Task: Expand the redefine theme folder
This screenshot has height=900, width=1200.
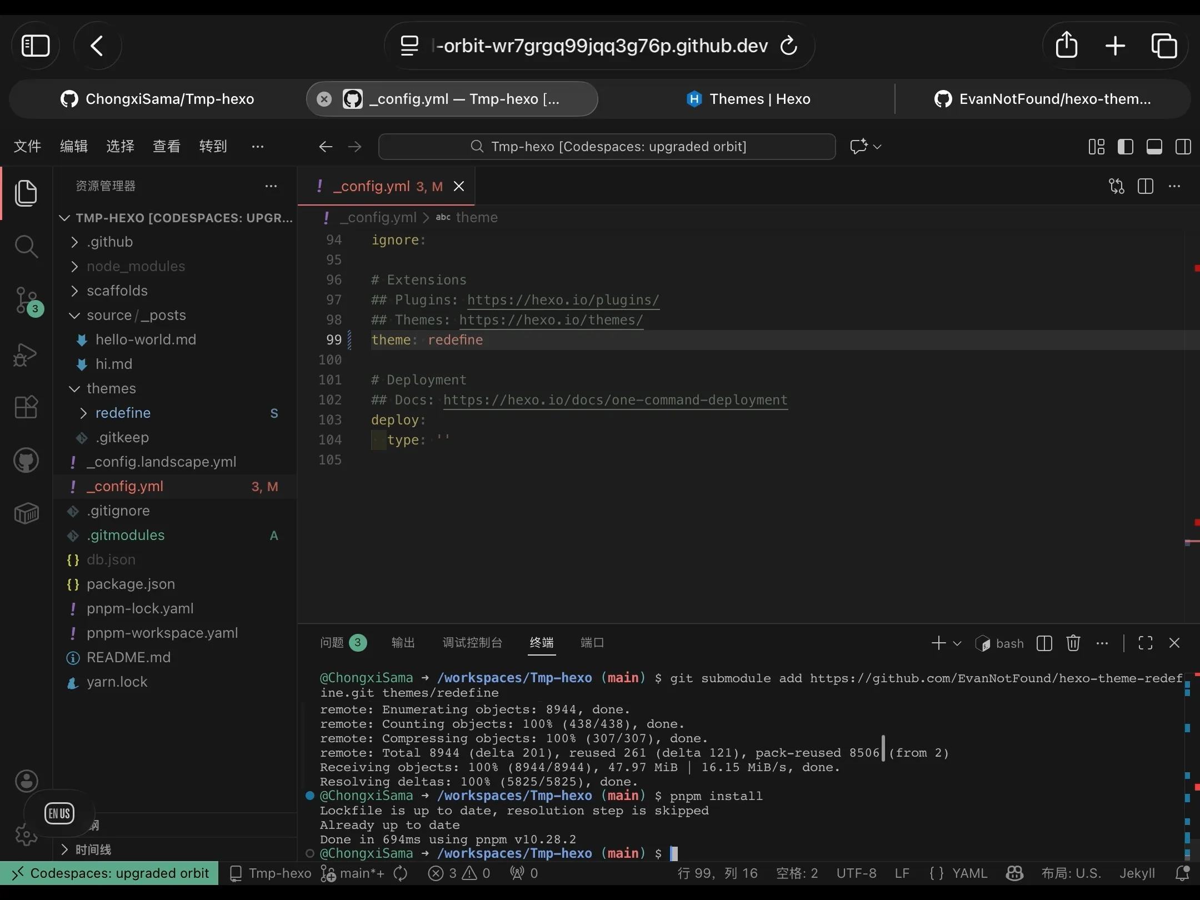Action: [x=123, y=413]
